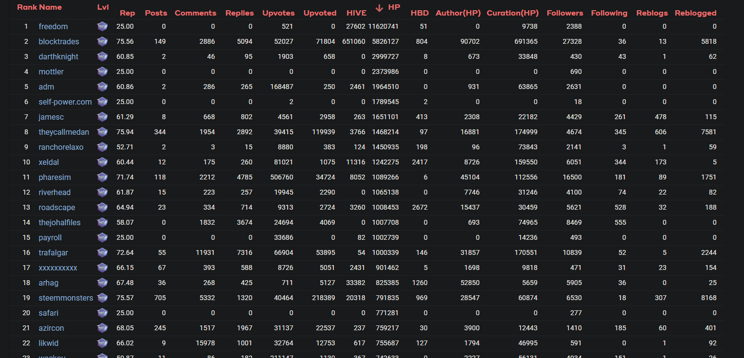Sort table by Following column header
The width and height of the screenshot is (744, 358).
[609, 13]
